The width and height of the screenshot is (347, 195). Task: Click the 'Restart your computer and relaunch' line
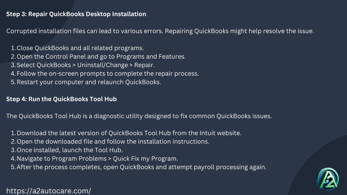coord(86,82)
